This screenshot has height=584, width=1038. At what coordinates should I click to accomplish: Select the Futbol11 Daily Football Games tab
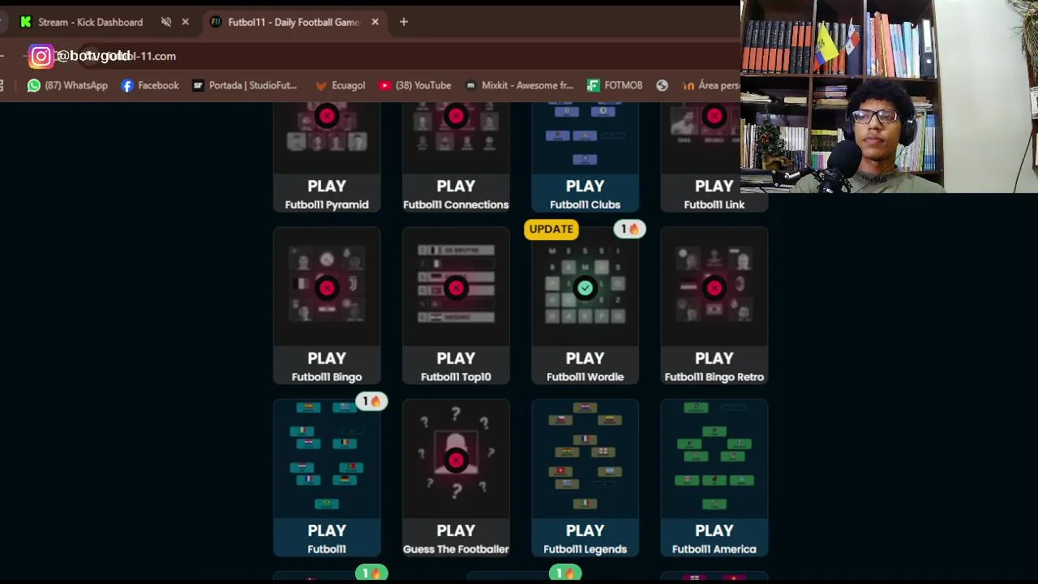tap(294, 22)
